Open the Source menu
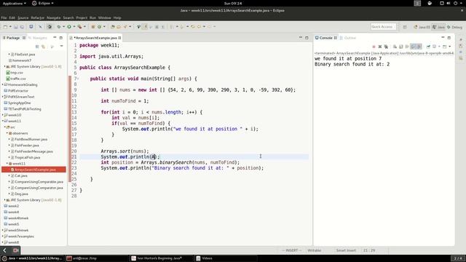Viewport: 466px width, 262px height. pyautogui.click(x=23, y=17)
